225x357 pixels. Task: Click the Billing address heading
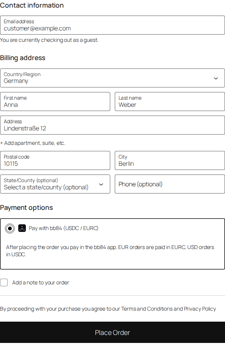coord(22,58)
